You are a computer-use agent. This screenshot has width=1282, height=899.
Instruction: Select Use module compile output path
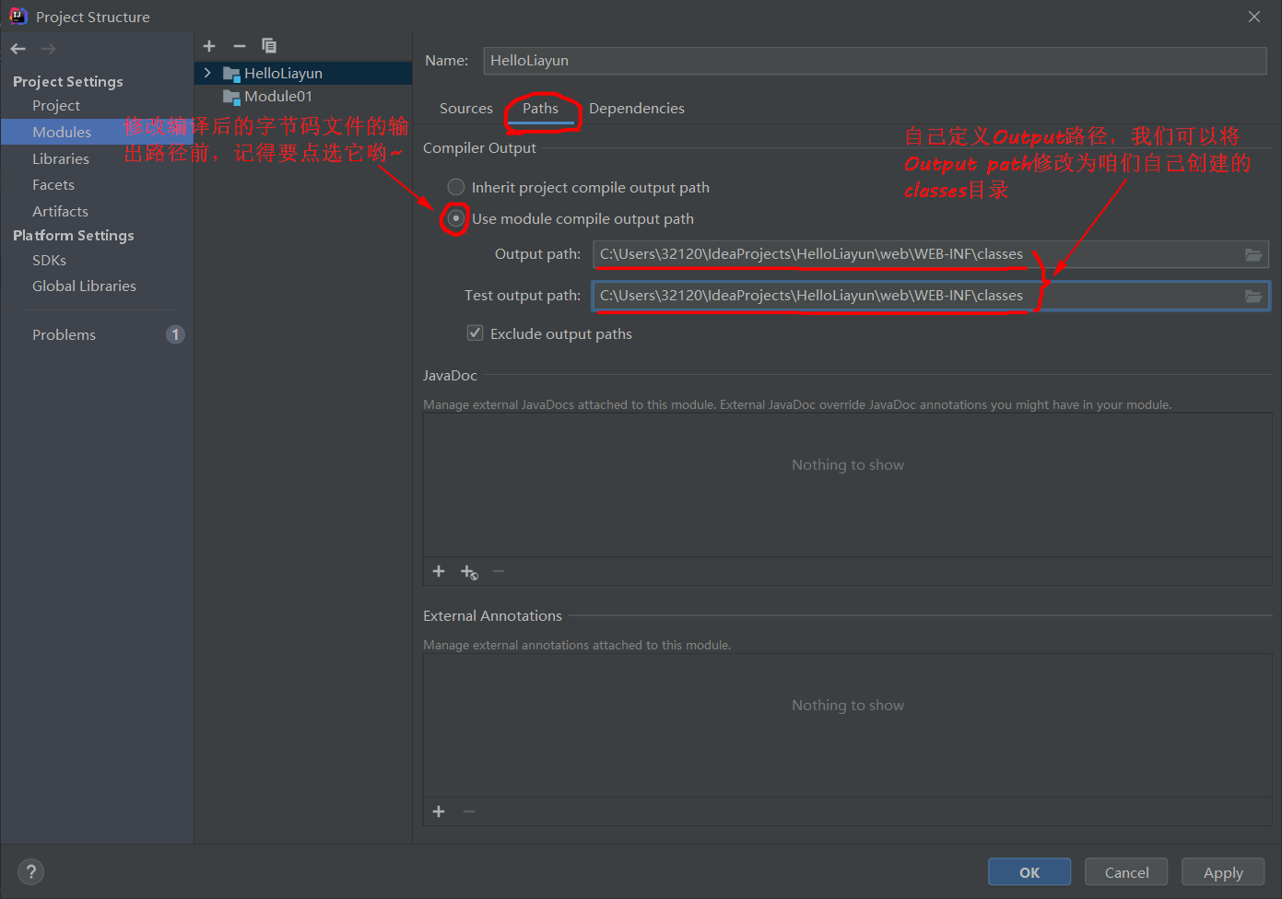[456, 218]
